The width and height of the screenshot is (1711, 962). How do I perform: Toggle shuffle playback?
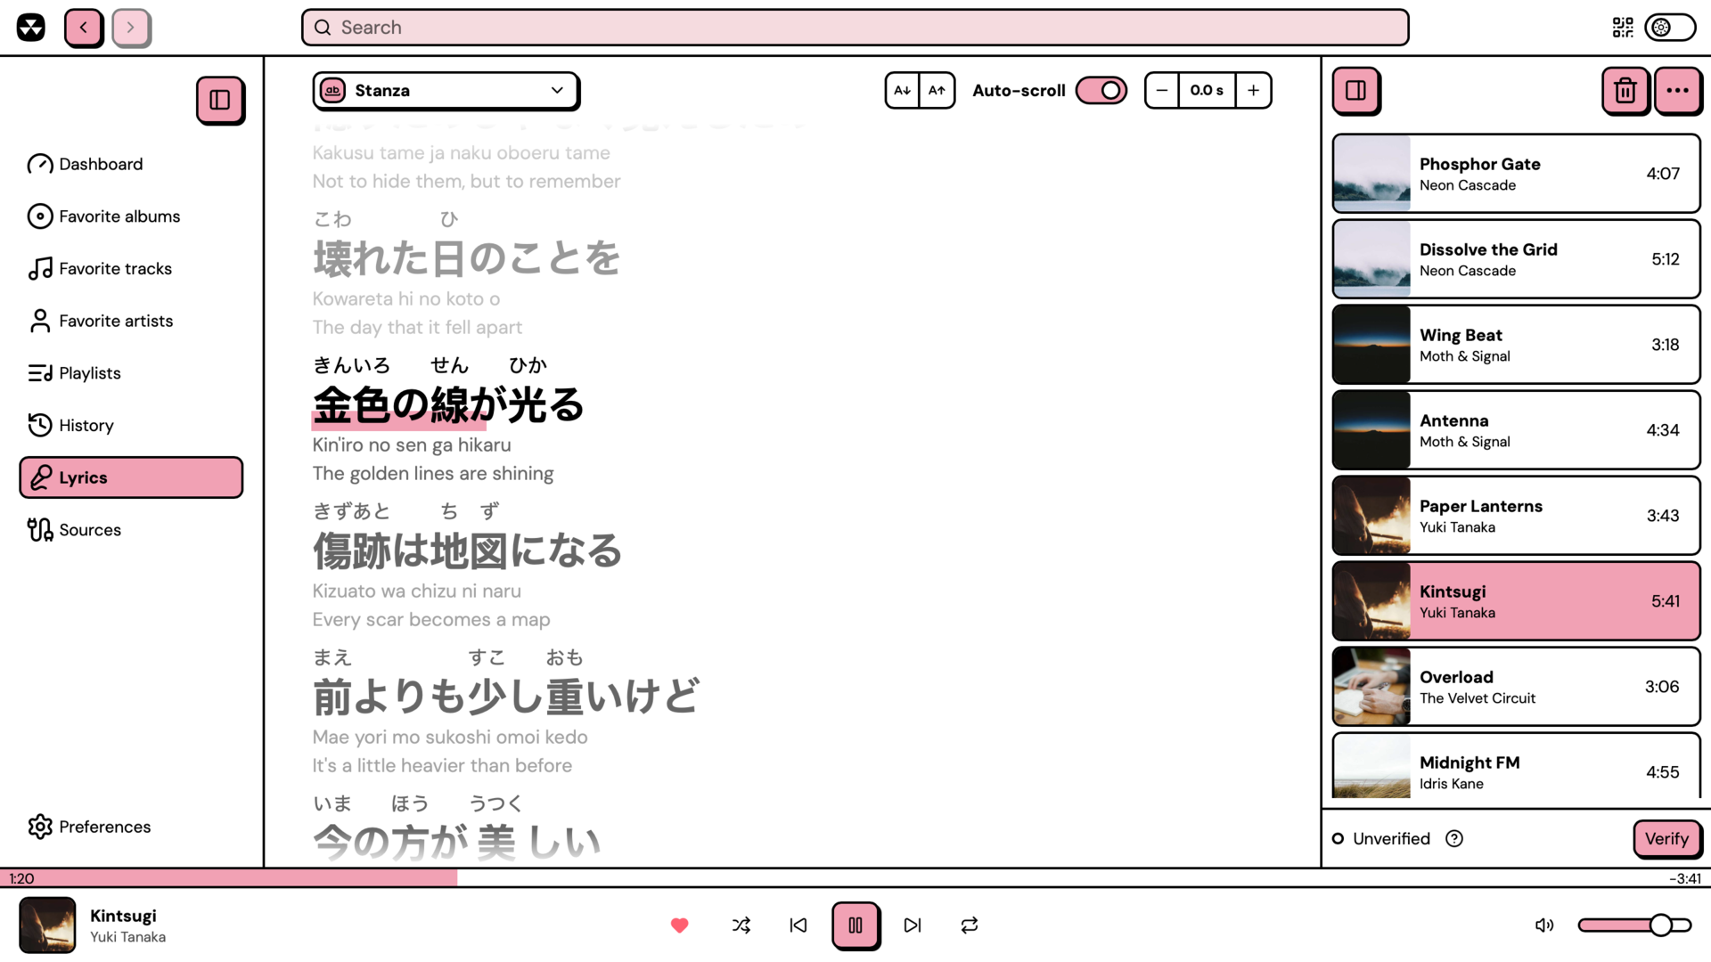(x=741, y=925)
